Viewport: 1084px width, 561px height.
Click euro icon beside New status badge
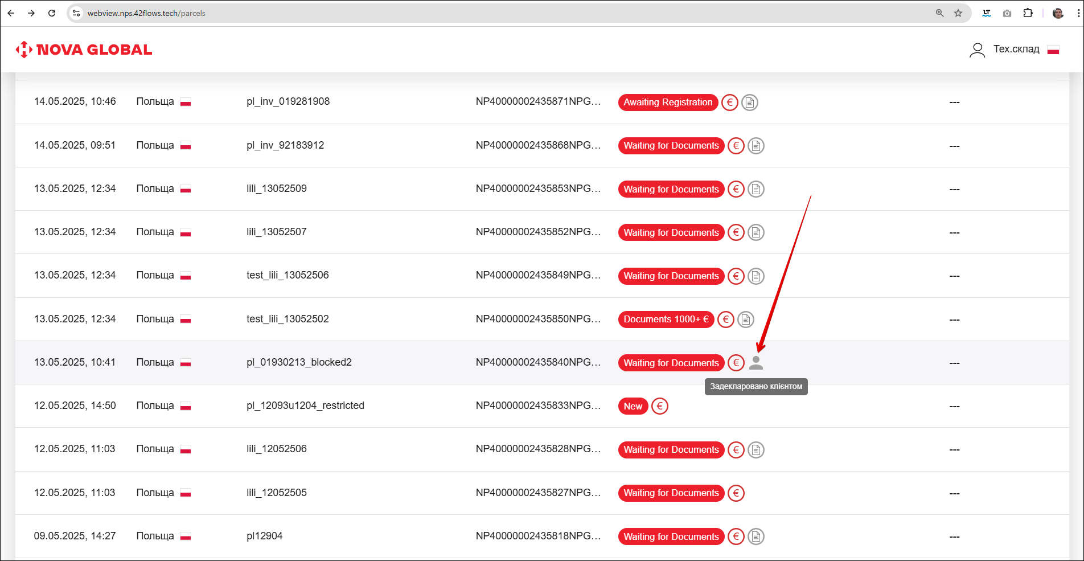click(x=659, y=406)
